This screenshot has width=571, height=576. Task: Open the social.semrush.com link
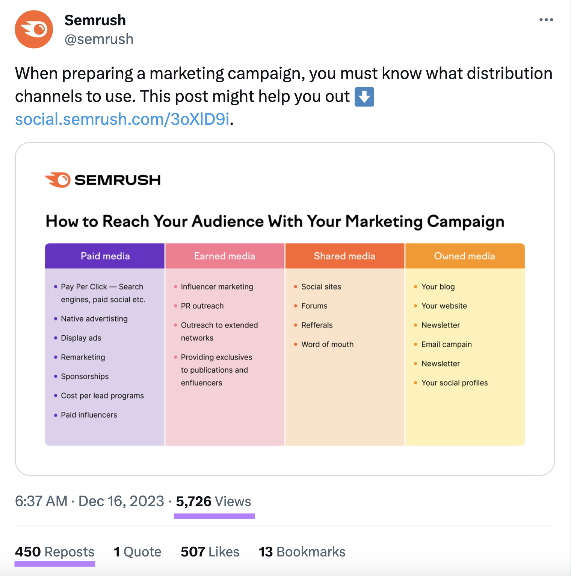(x=122, y=119)
